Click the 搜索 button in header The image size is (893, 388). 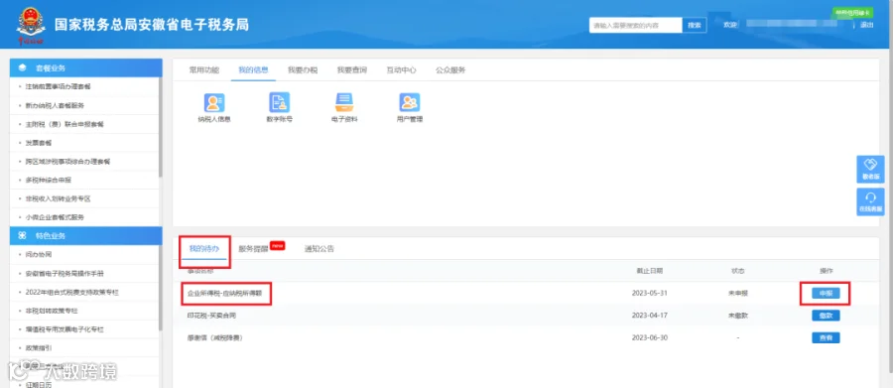click(695, 25)
